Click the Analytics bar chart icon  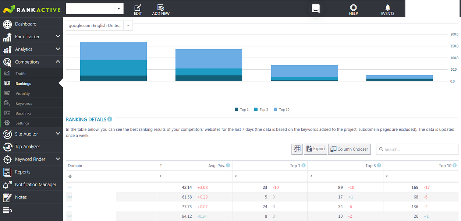[7, 49]
